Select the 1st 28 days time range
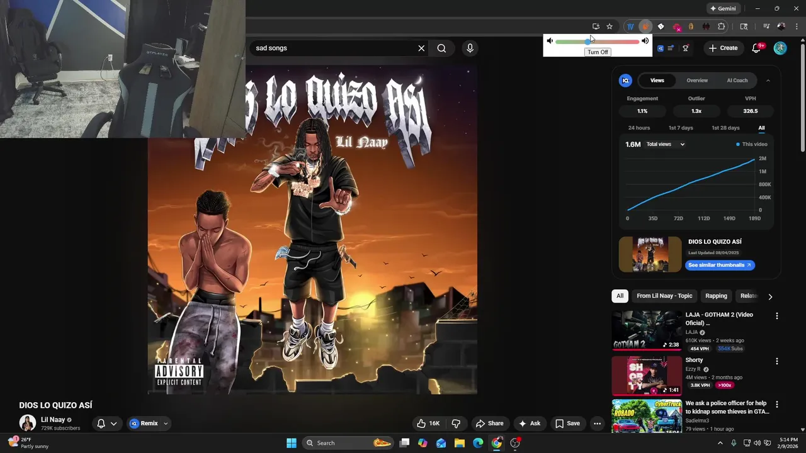This screenshot has height=453, width=806. tap(725, 128)
